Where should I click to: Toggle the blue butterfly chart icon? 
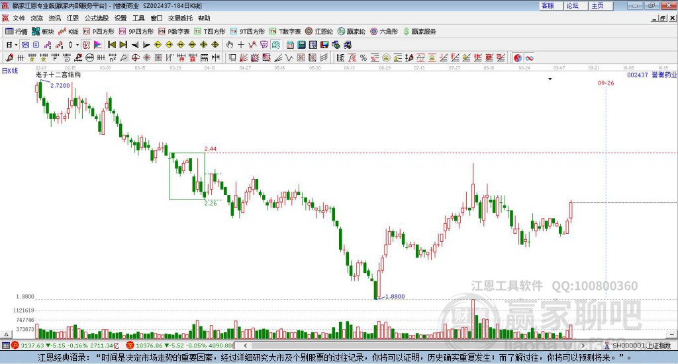(25, 45)
